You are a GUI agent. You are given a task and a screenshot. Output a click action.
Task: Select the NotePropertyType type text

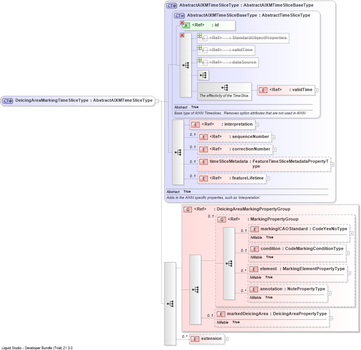[306, 289]
